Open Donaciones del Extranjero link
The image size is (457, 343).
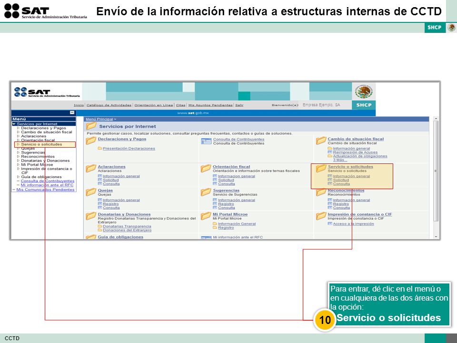coord(127,230)
